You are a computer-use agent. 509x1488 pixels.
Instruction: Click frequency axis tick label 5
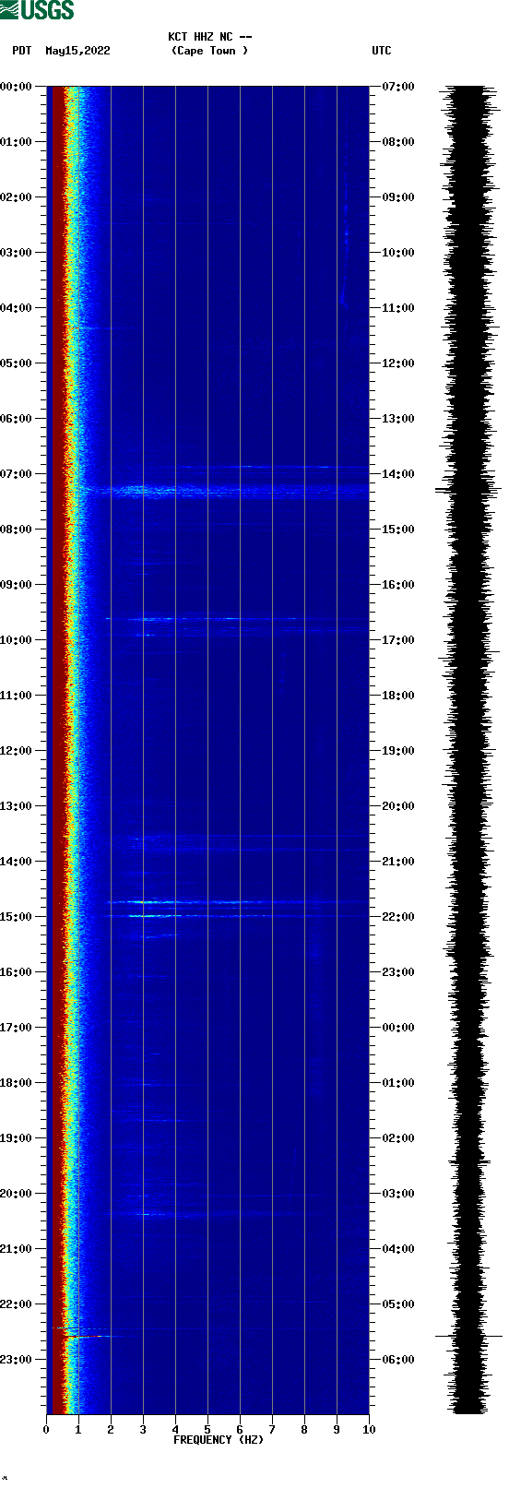tap(207, 1430)
